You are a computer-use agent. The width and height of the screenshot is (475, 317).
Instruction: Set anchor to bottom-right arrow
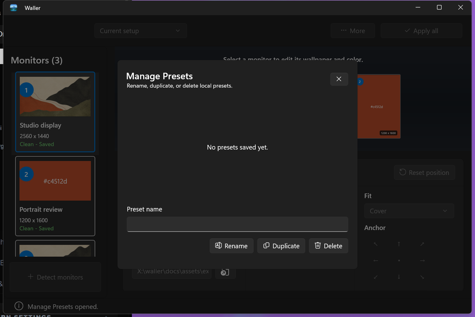pos(422,277)
